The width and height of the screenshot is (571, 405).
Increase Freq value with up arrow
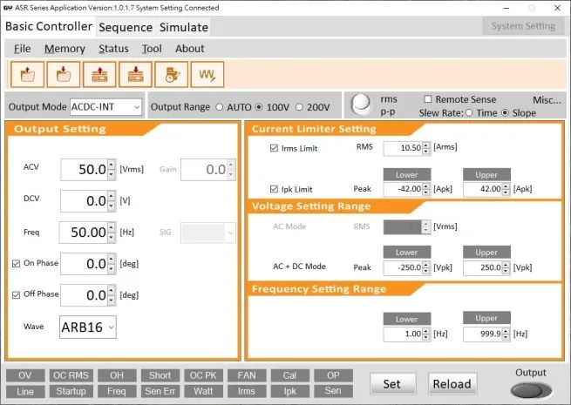[x=112, y=227]
